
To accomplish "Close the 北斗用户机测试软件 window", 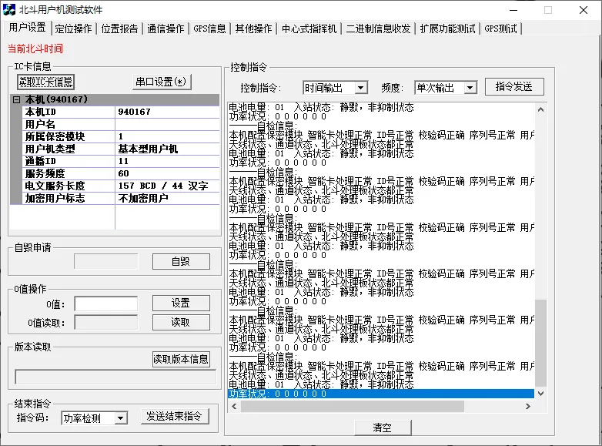I will 584,10.
